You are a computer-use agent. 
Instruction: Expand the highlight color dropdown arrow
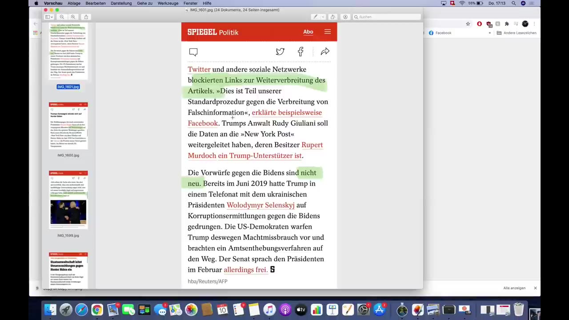(x=323, y=17)
